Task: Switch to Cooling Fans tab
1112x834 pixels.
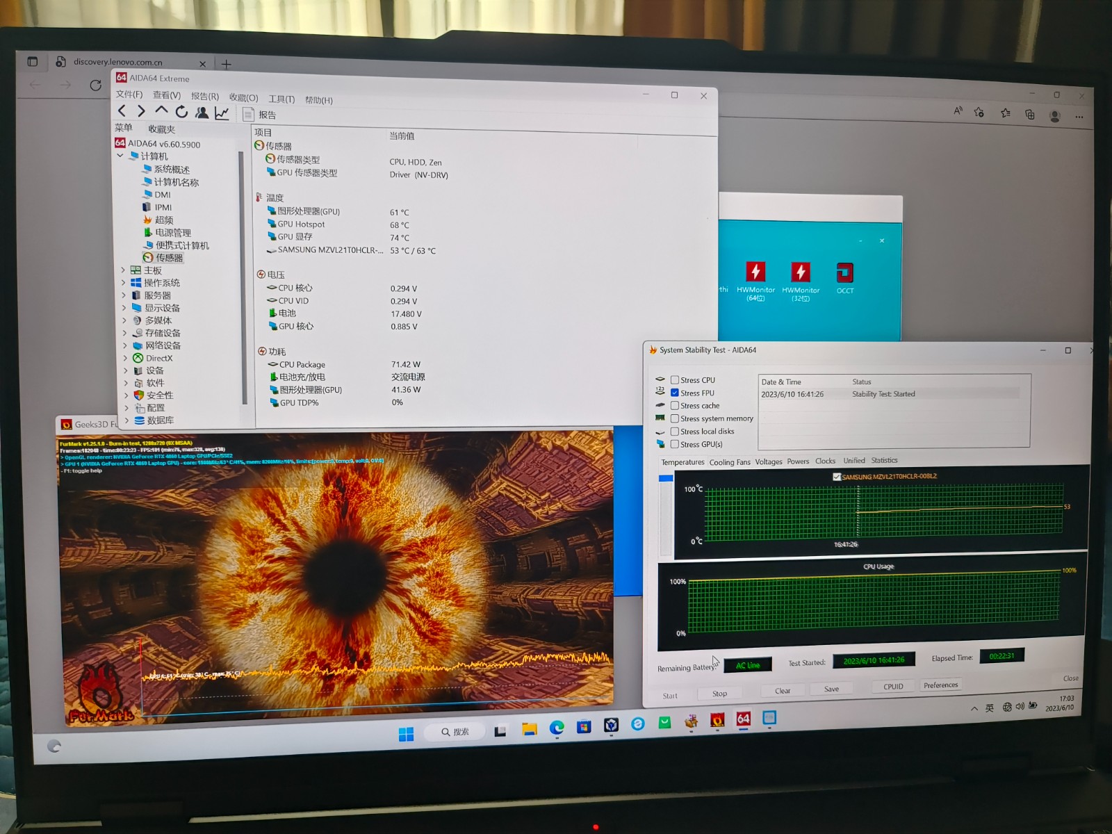Action: coord(730,462)
